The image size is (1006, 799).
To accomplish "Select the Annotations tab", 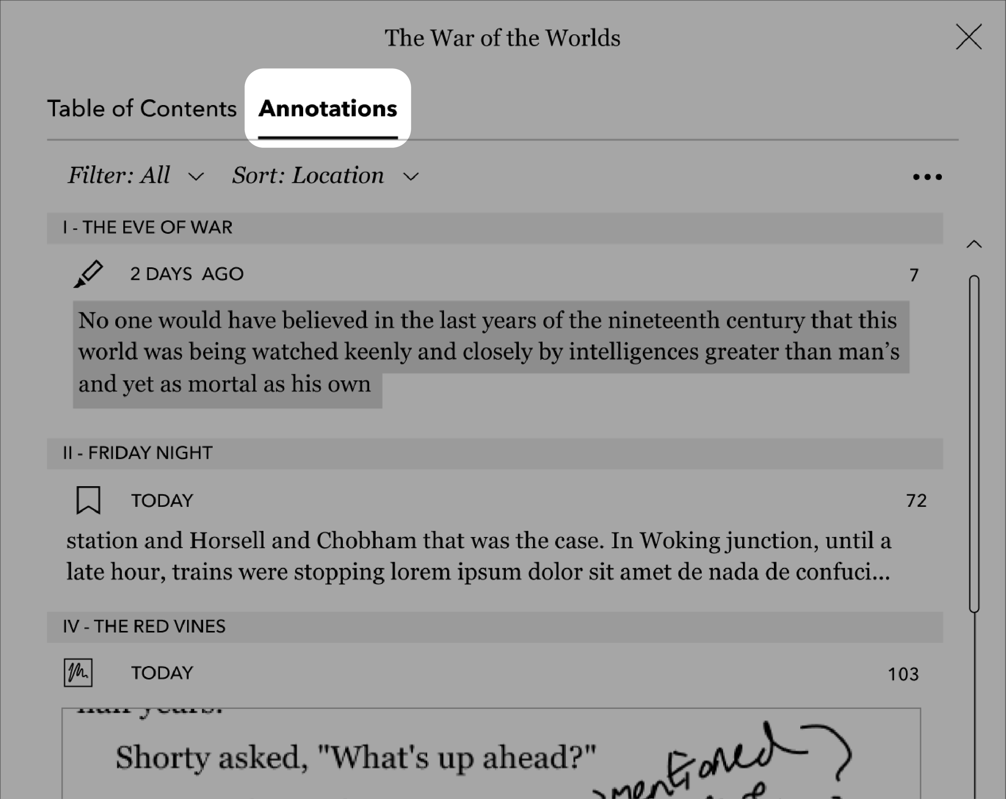I will [x=328, y=108].
